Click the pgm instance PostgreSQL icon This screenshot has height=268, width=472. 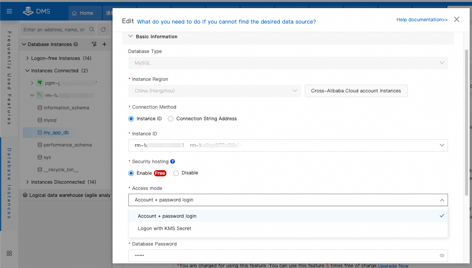39,83
